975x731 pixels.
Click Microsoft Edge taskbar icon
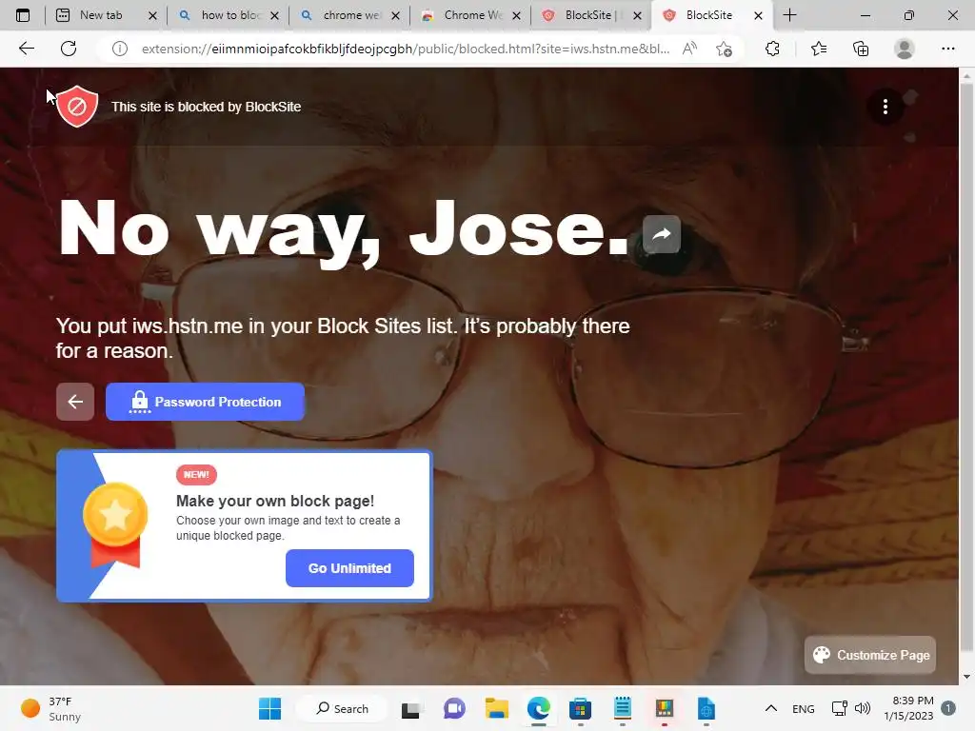[539, 708]
